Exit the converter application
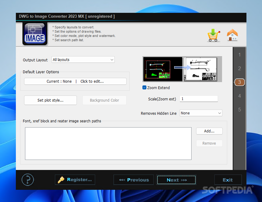Viewport: 262px width, 202px height. click(x=228, y=180)
